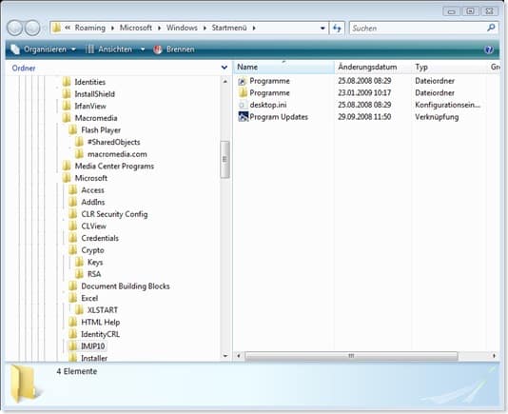Image resolution: width=508 pixels, height=414 pixels.
Task: Click the Identities folder icon in tree
Action: click(x=67, y=82)
